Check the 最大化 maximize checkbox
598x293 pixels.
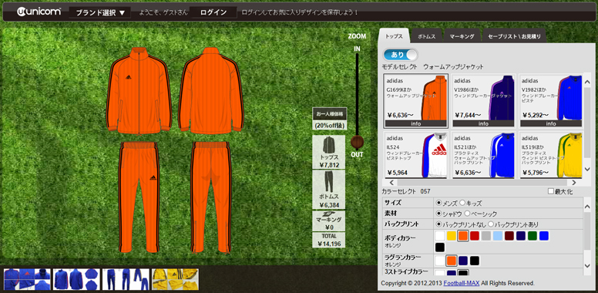pos(550,191)
